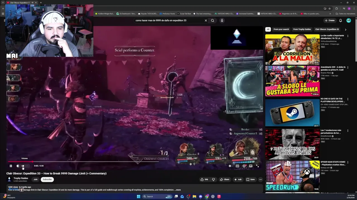Open KickBot Widget bookmark
The width and height of the screenshot is (357, 200).
tap(105, 14)
